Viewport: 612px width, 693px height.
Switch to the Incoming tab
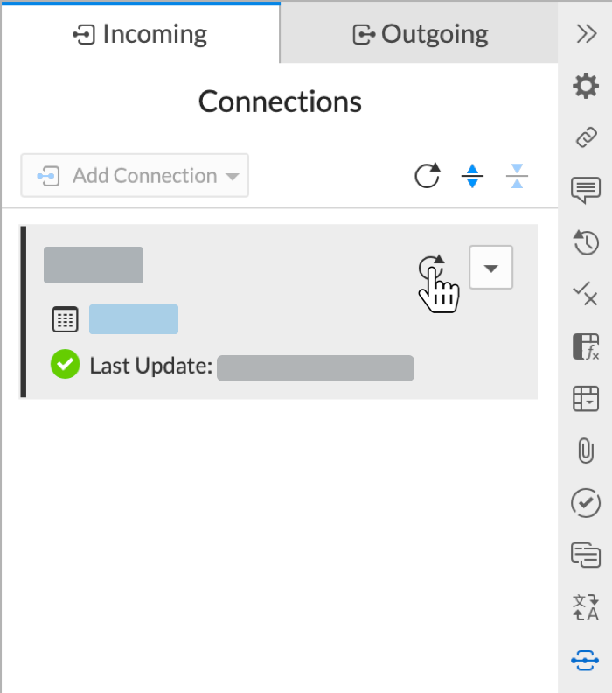click(x=140, y=34)
